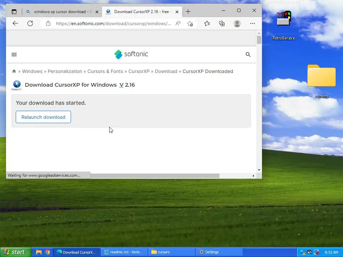The image size is (343, 257).
Task: Click the 'Your download has started.' text
Action: point(51,103)
